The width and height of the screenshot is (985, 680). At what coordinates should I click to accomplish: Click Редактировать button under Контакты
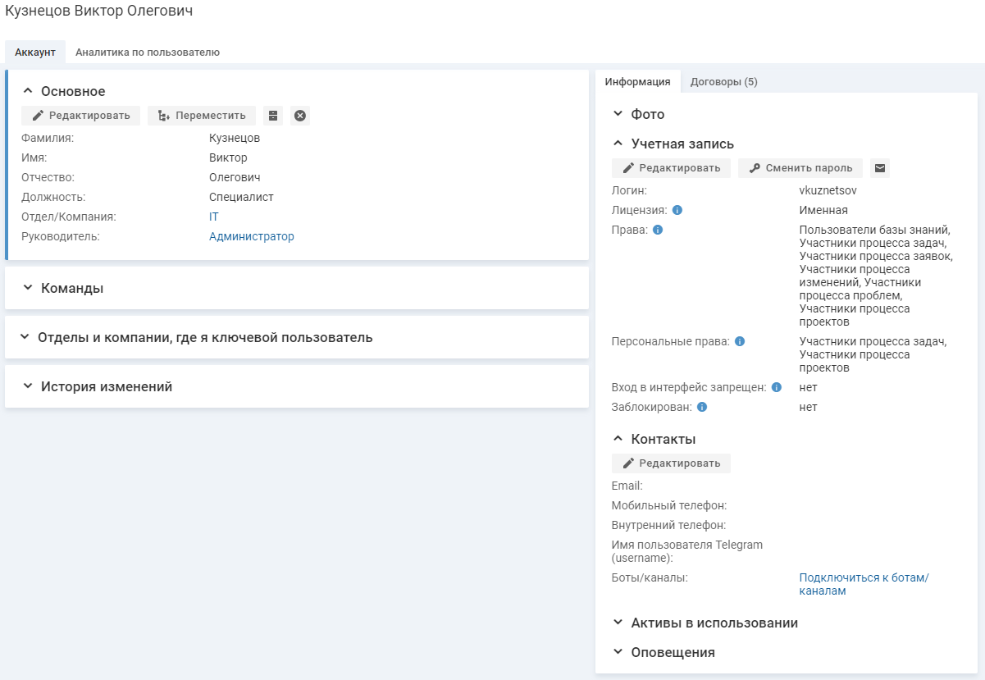click(x=671, y=463)
